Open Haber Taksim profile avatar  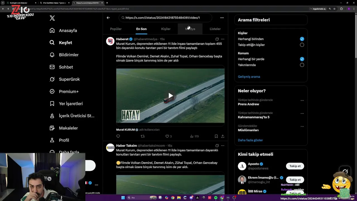[x=110, y=147]
